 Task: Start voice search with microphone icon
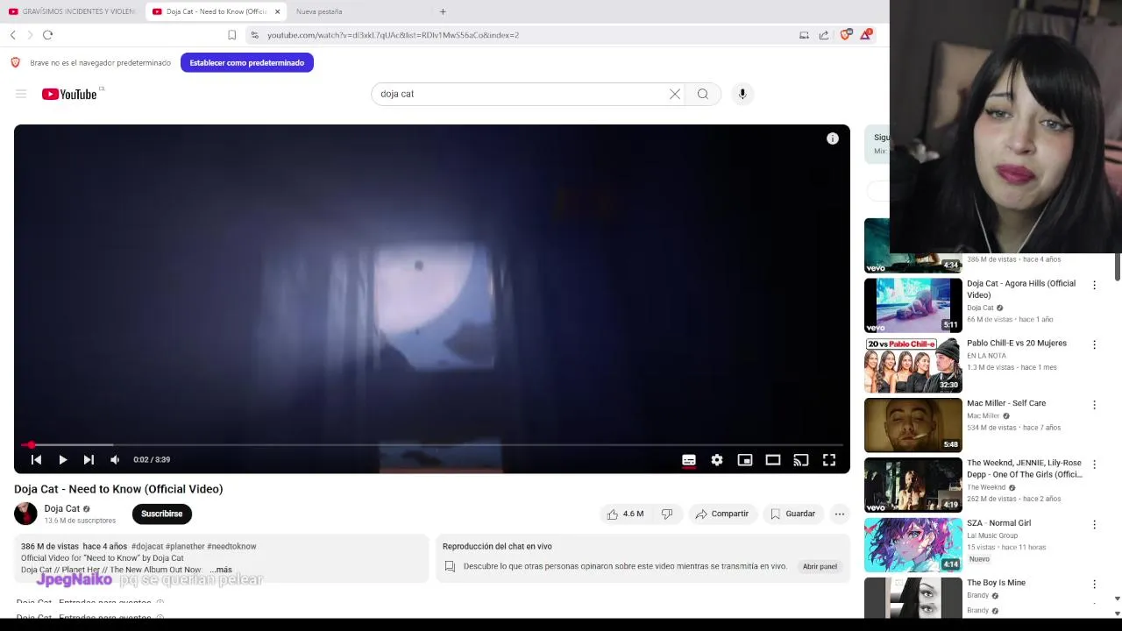tap(742, 94)
